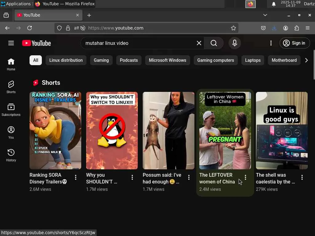Image resolution: width=315 pixels, height=236 pixels.
Task: Show Firefox downloads panel
Action: 274,28
